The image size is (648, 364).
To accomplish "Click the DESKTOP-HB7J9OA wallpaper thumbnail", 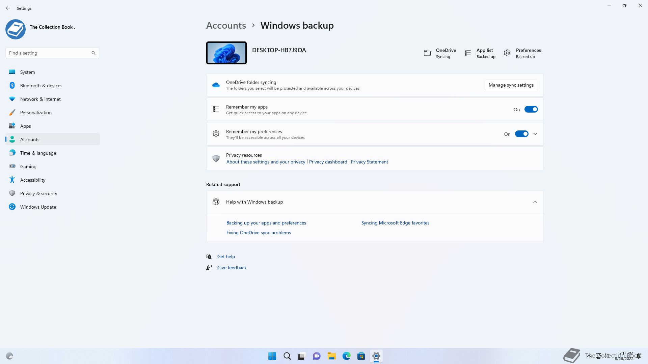I will click(226, 53).
